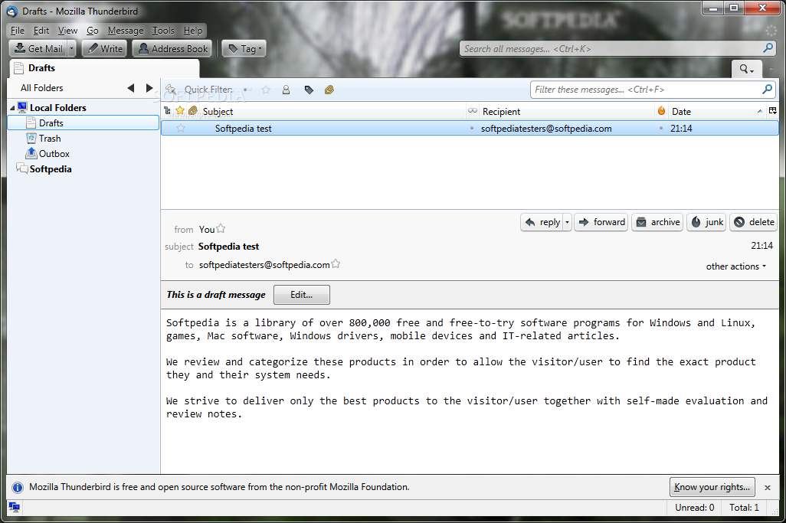Sort by the starred column header
Image resolution: width=786 pixels, height=523 pixels.
180,111
